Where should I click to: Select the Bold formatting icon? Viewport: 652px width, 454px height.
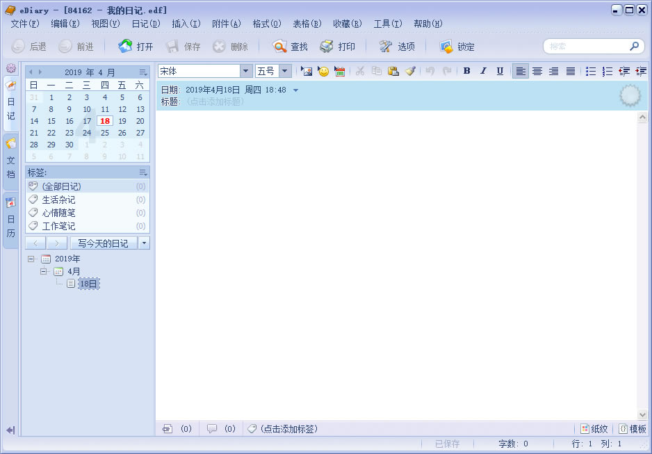tap(466, 70)
